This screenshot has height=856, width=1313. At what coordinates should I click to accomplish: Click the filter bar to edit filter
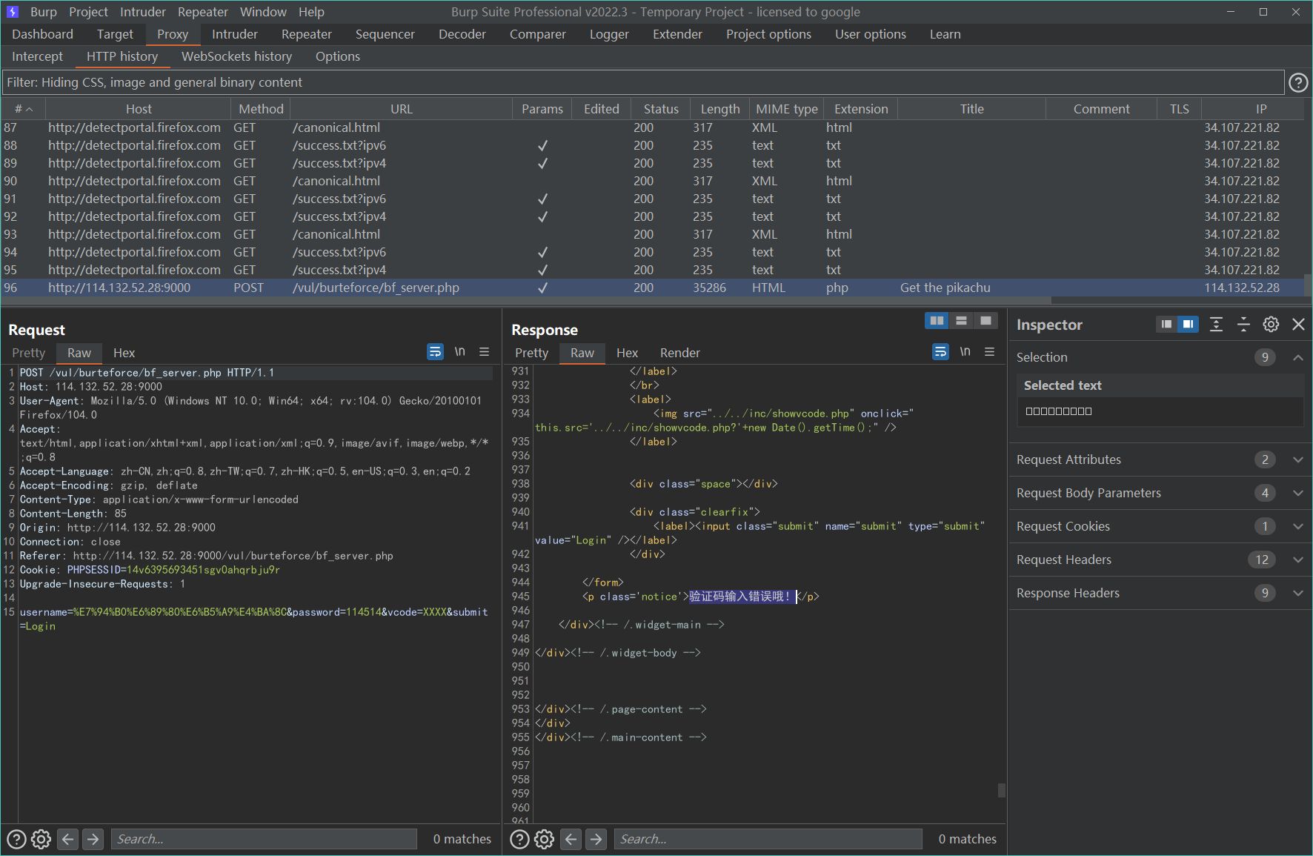[x=643, y=82]
